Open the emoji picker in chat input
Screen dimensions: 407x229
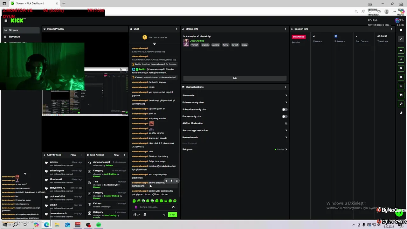pos(173,207)
